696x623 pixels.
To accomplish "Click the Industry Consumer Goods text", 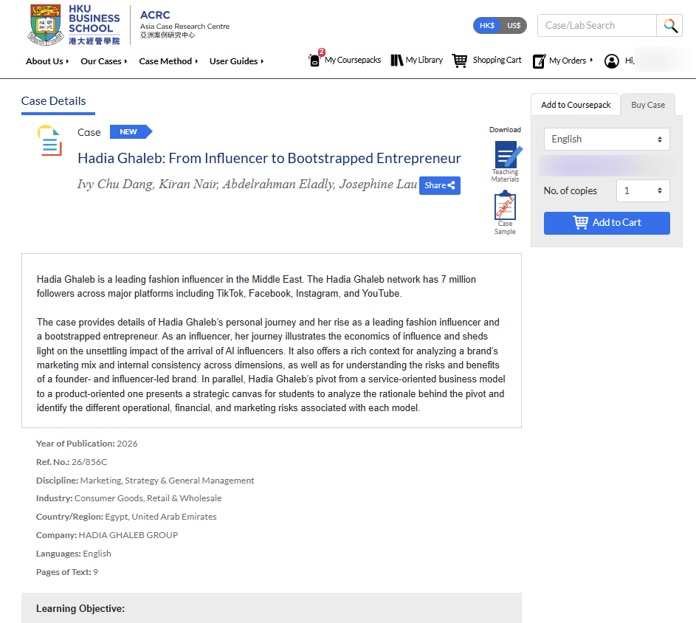I will tap(128, 498).
